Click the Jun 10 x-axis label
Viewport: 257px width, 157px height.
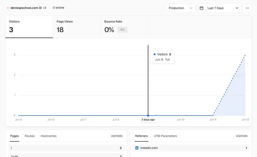(180, 120)
